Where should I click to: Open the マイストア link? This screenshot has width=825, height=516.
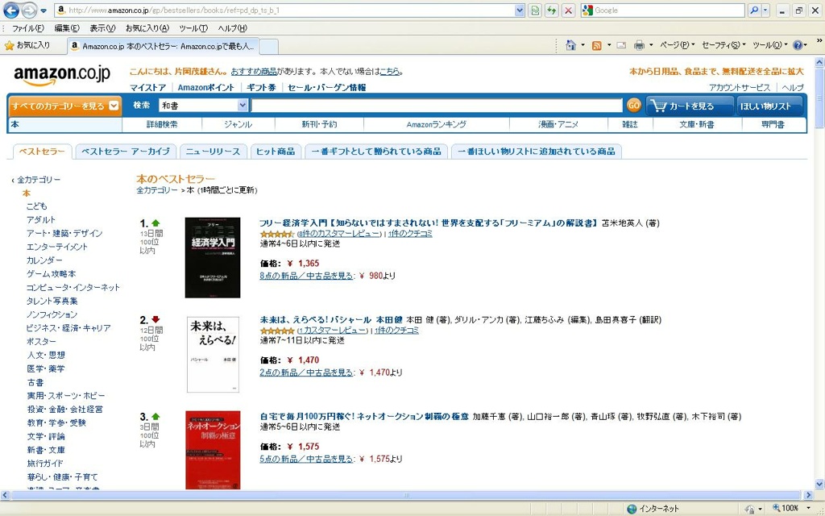tap(148, 88)
